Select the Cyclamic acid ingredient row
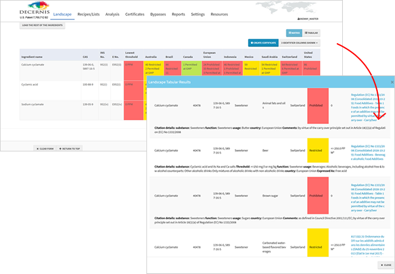395x274 pixels. point(29,85)
